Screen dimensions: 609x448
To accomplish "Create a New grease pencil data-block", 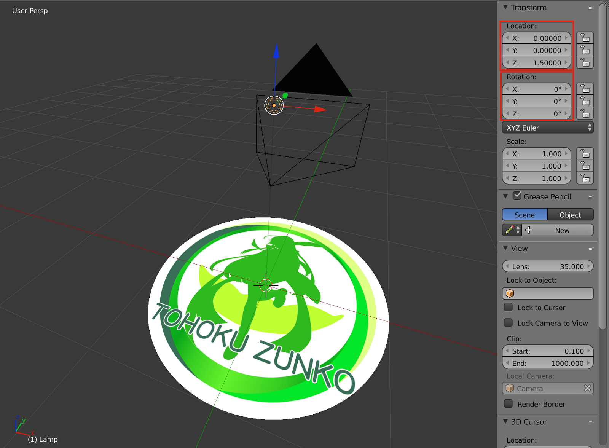I will coord(558,230).
